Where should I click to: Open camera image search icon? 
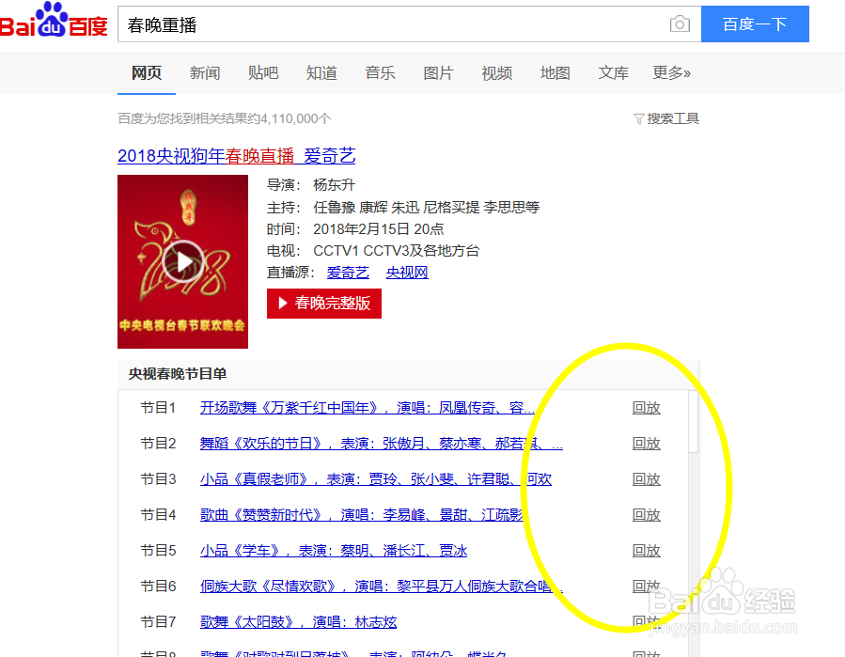click(680, 24)
